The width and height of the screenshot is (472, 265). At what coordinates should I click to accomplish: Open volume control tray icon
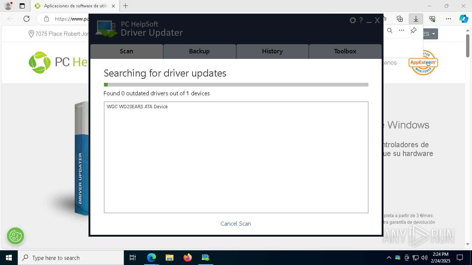424,258
